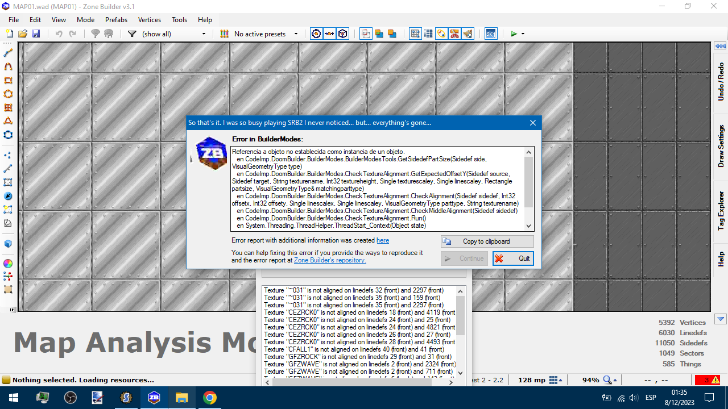Image resolution: width=728 pixels, height=409 pixels.
Task: Open the View menu
Action: [x=59, y=19]
